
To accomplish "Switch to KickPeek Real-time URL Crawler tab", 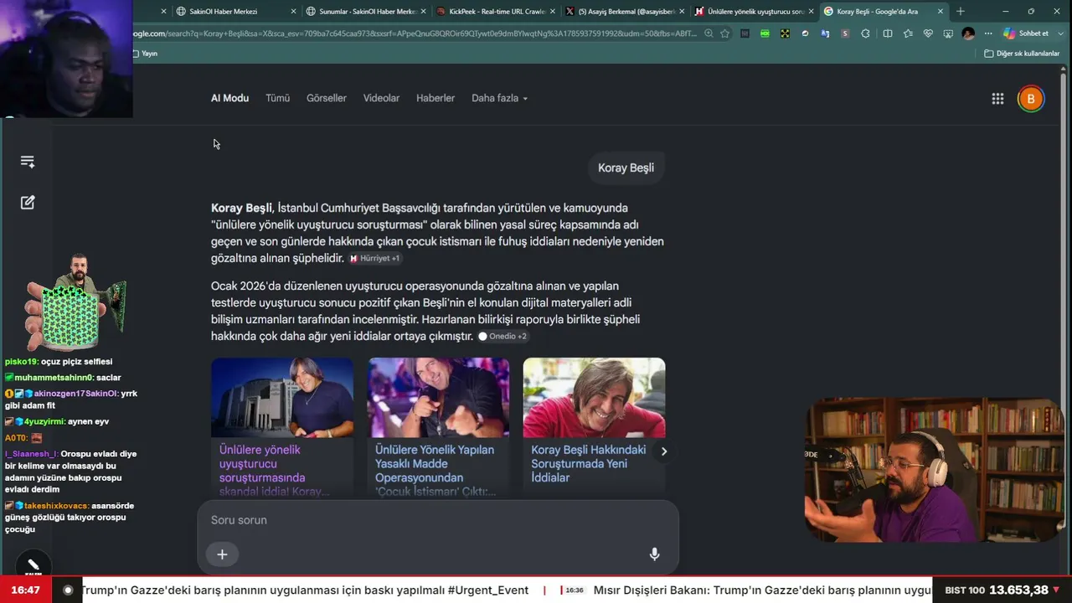I will [x=495, y=12].
